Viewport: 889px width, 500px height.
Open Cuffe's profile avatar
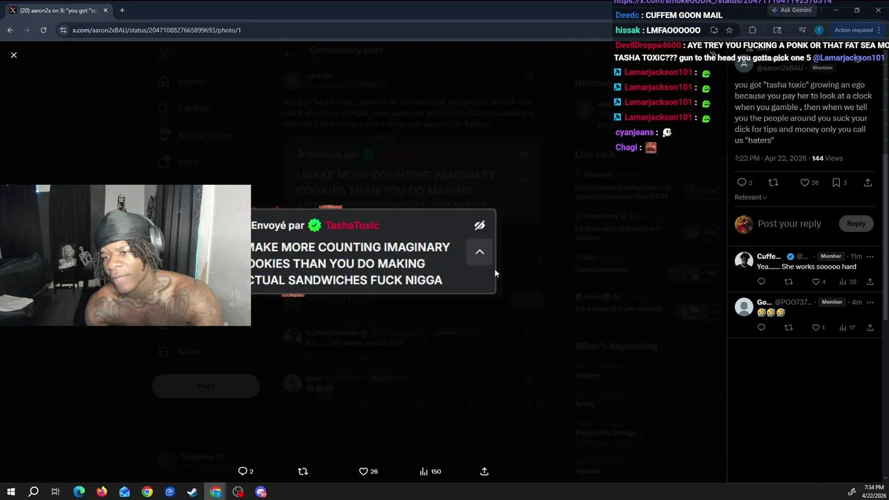744,260
